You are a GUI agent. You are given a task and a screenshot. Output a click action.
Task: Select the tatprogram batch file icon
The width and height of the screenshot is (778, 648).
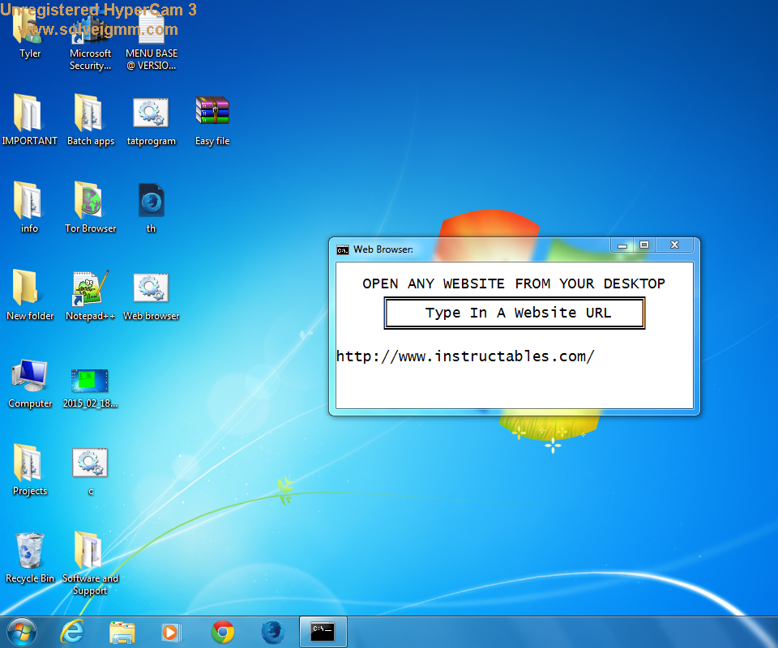pos(152,122)
